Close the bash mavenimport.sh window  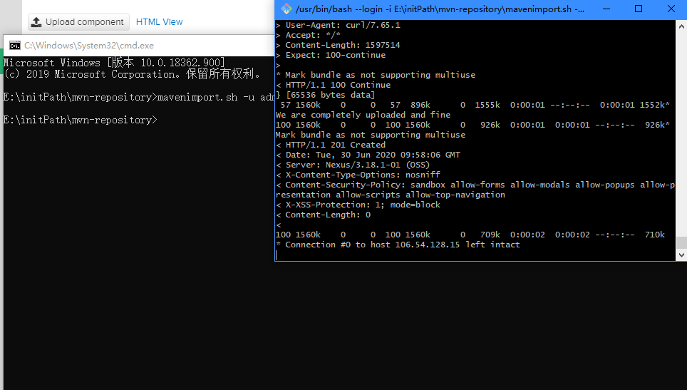pos(671,9)
